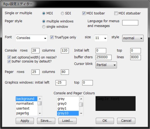Click the Console initial top field
The image size is (150, 129).
(136, 51)
